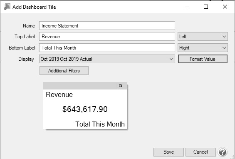
Task: Maximize the Add Dashboard Tile dialog
Action: (206, 7)
